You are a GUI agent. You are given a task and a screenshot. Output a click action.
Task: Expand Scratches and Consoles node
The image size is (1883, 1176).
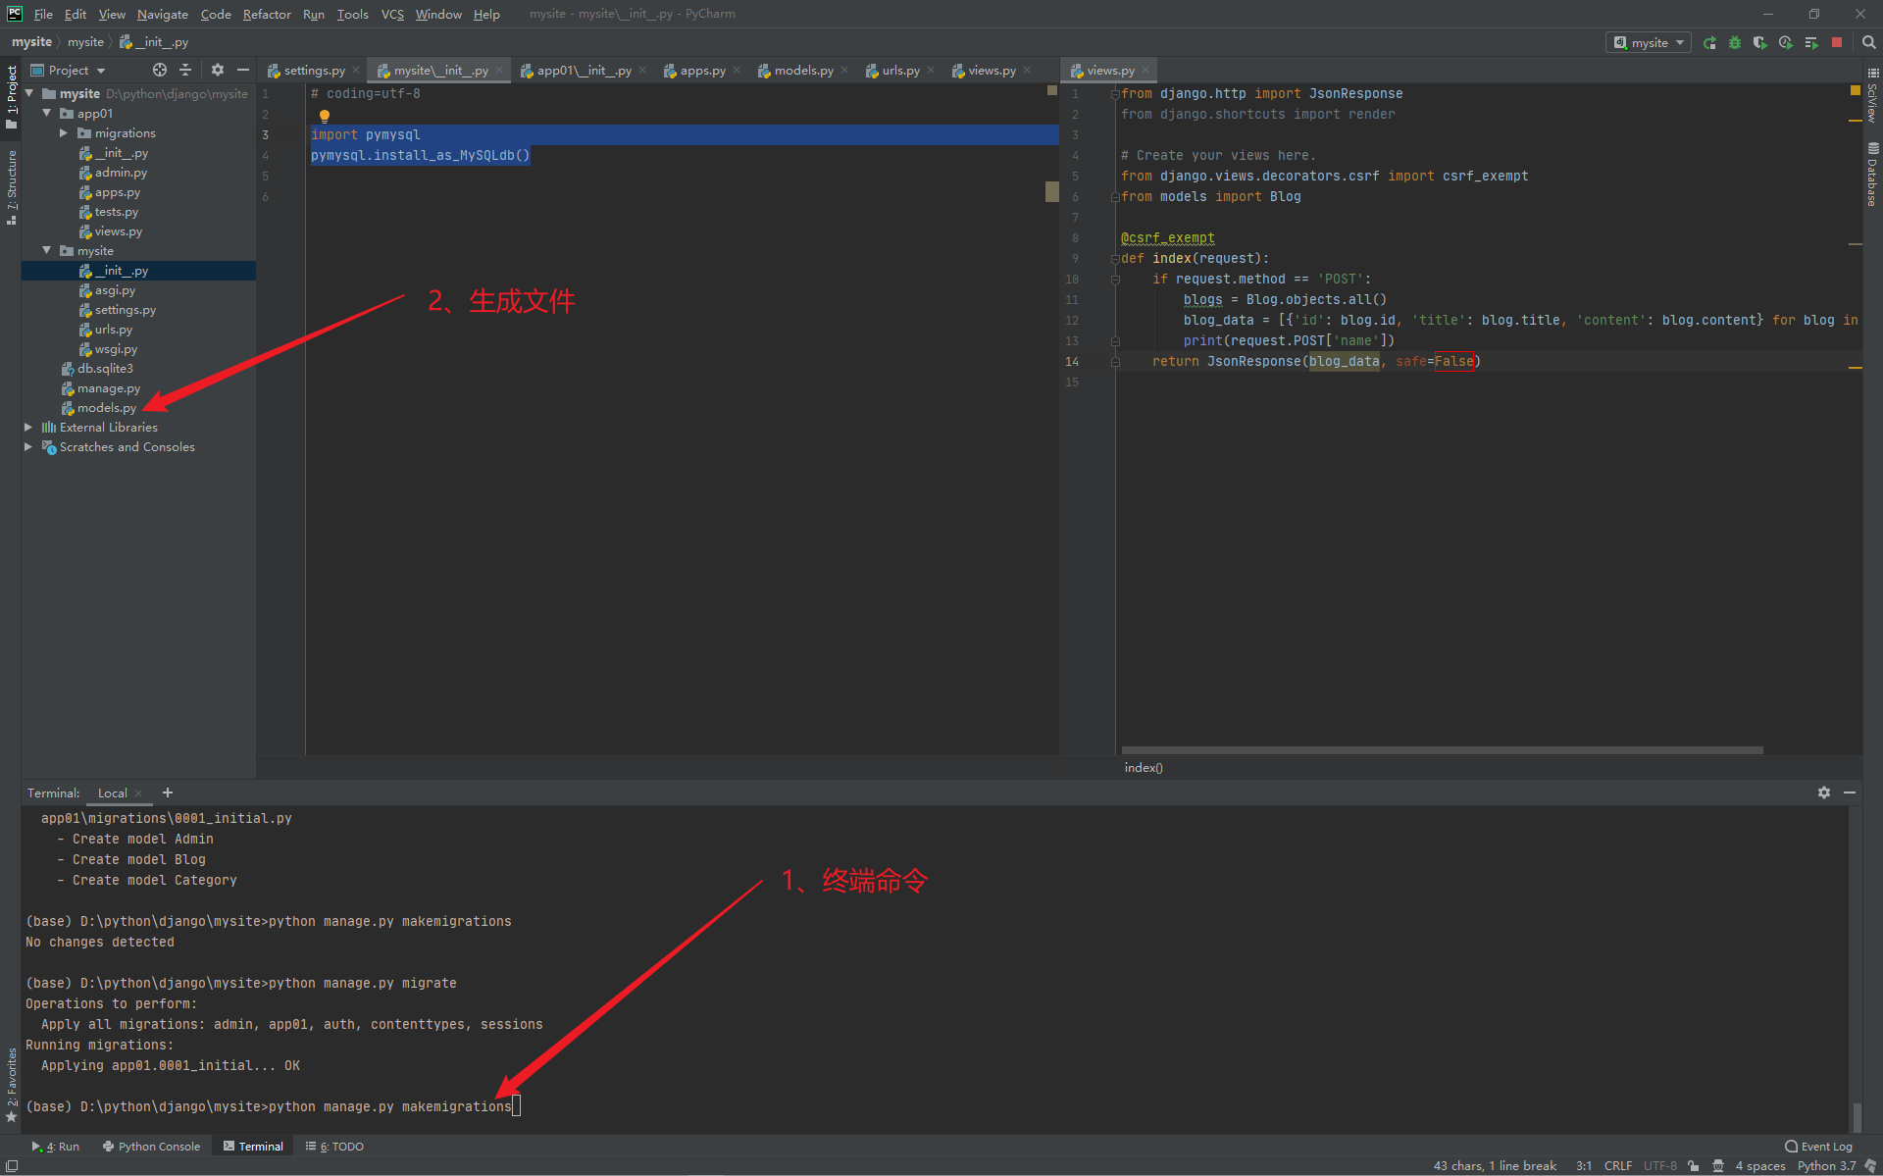pyautogui.click(x=29, y=446)
